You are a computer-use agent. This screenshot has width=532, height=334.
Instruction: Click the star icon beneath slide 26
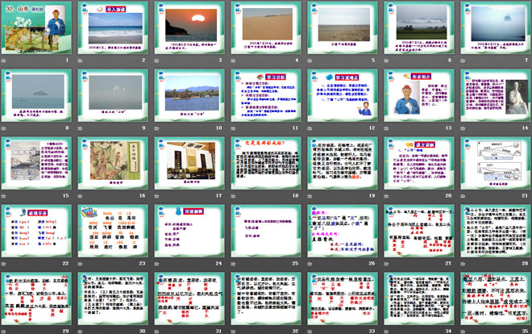(x=310, y=264)
